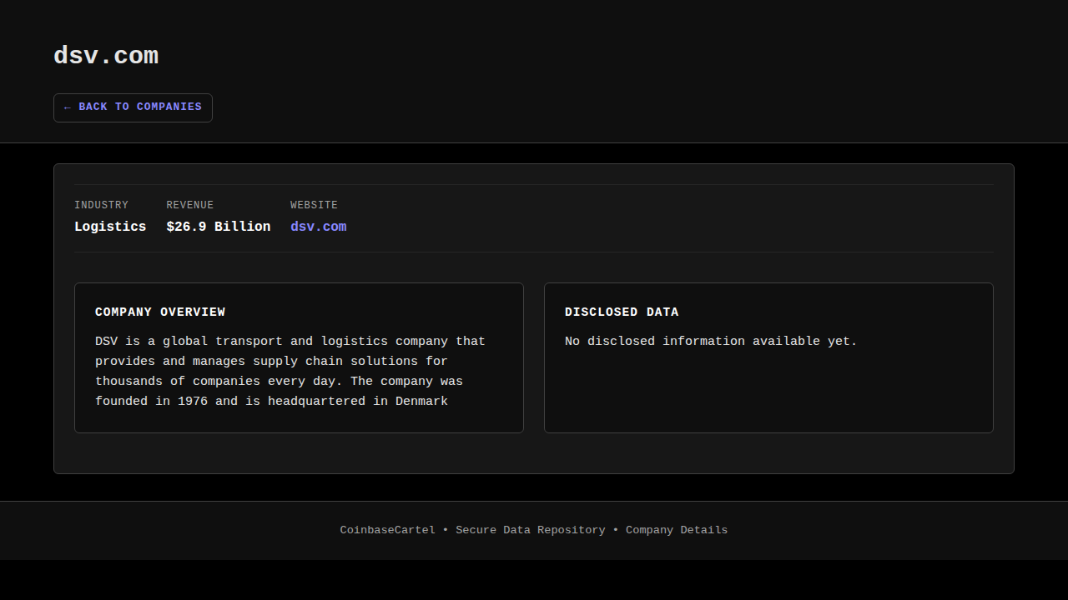
Task: Click the company overview description paragraph
Action: 290,371
